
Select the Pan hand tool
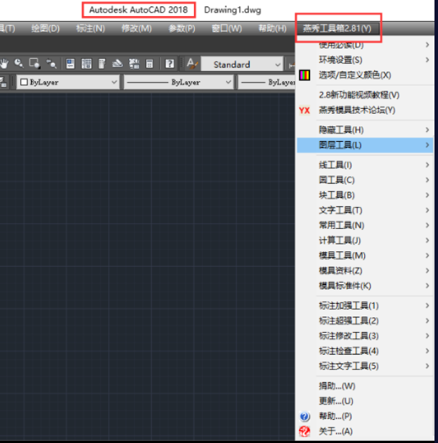point(5,64)
